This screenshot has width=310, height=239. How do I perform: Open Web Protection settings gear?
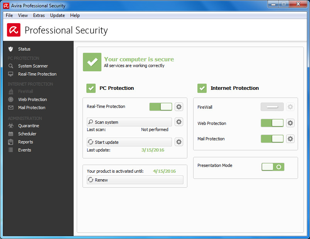click(290, 123)
